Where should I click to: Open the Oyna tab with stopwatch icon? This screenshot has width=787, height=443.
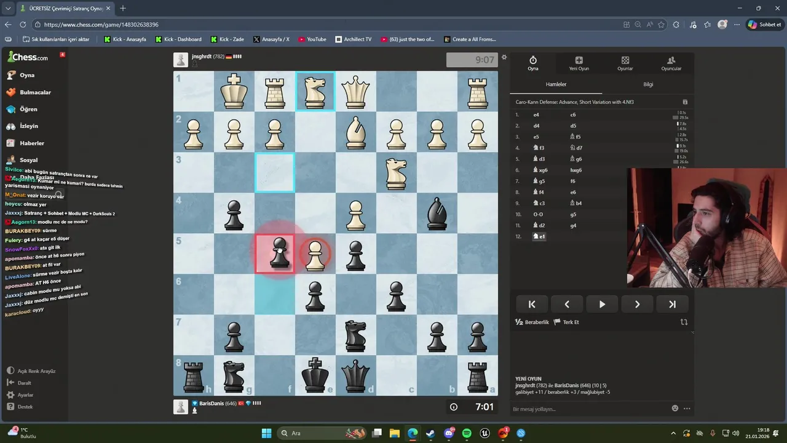click(x=532, y=63)
